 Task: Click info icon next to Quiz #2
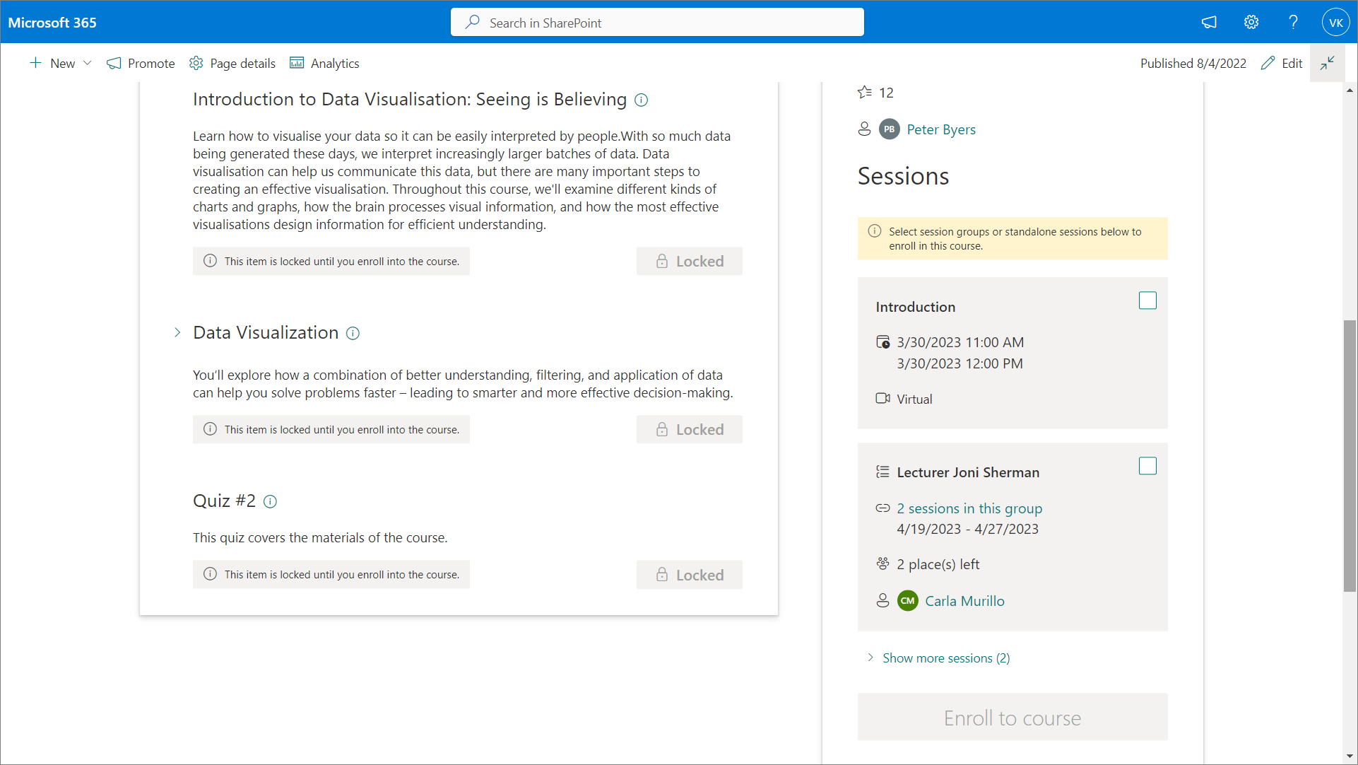(270, 501)
